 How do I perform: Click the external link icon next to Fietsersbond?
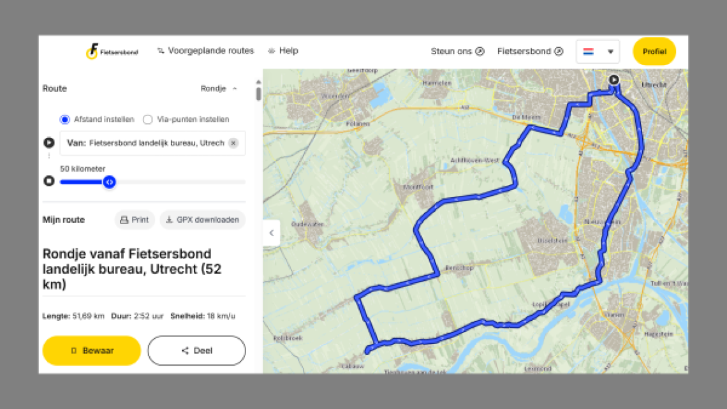coord(559,52)
